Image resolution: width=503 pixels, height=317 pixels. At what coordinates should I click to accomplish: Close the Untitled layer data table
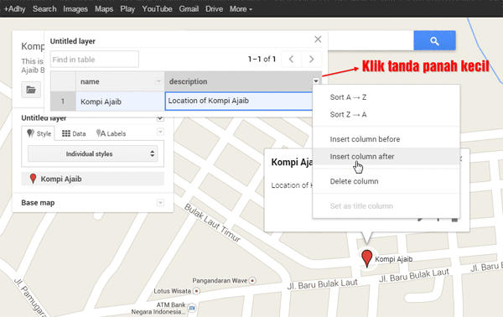pyautogui.click(x=318, y=39)
